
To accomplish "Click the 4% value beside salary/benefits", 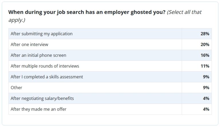I will coord(206,98).
